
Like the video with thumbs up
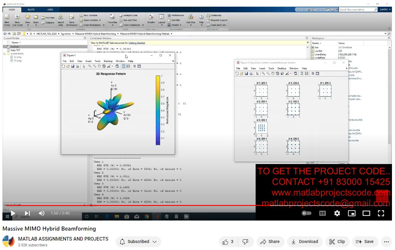228,242
